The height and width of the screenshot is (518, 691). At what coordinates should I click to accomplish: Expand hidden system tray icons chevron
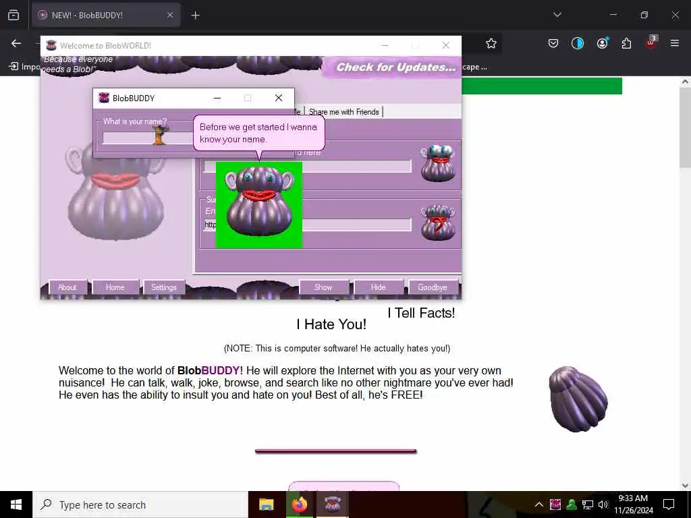click(x=539, y=505)
